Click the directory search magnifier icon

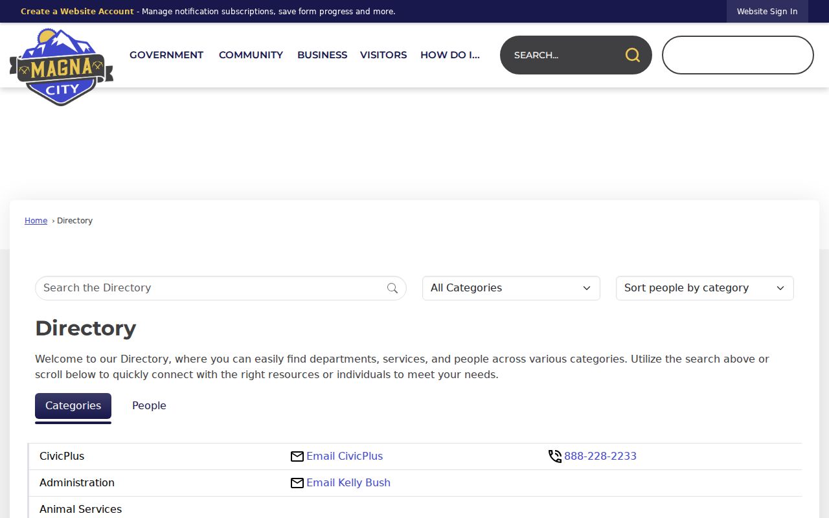click(392, 288)
